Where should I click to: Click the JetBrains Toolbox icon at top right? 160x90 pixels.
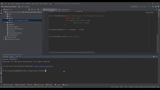(x=158, y=7)
